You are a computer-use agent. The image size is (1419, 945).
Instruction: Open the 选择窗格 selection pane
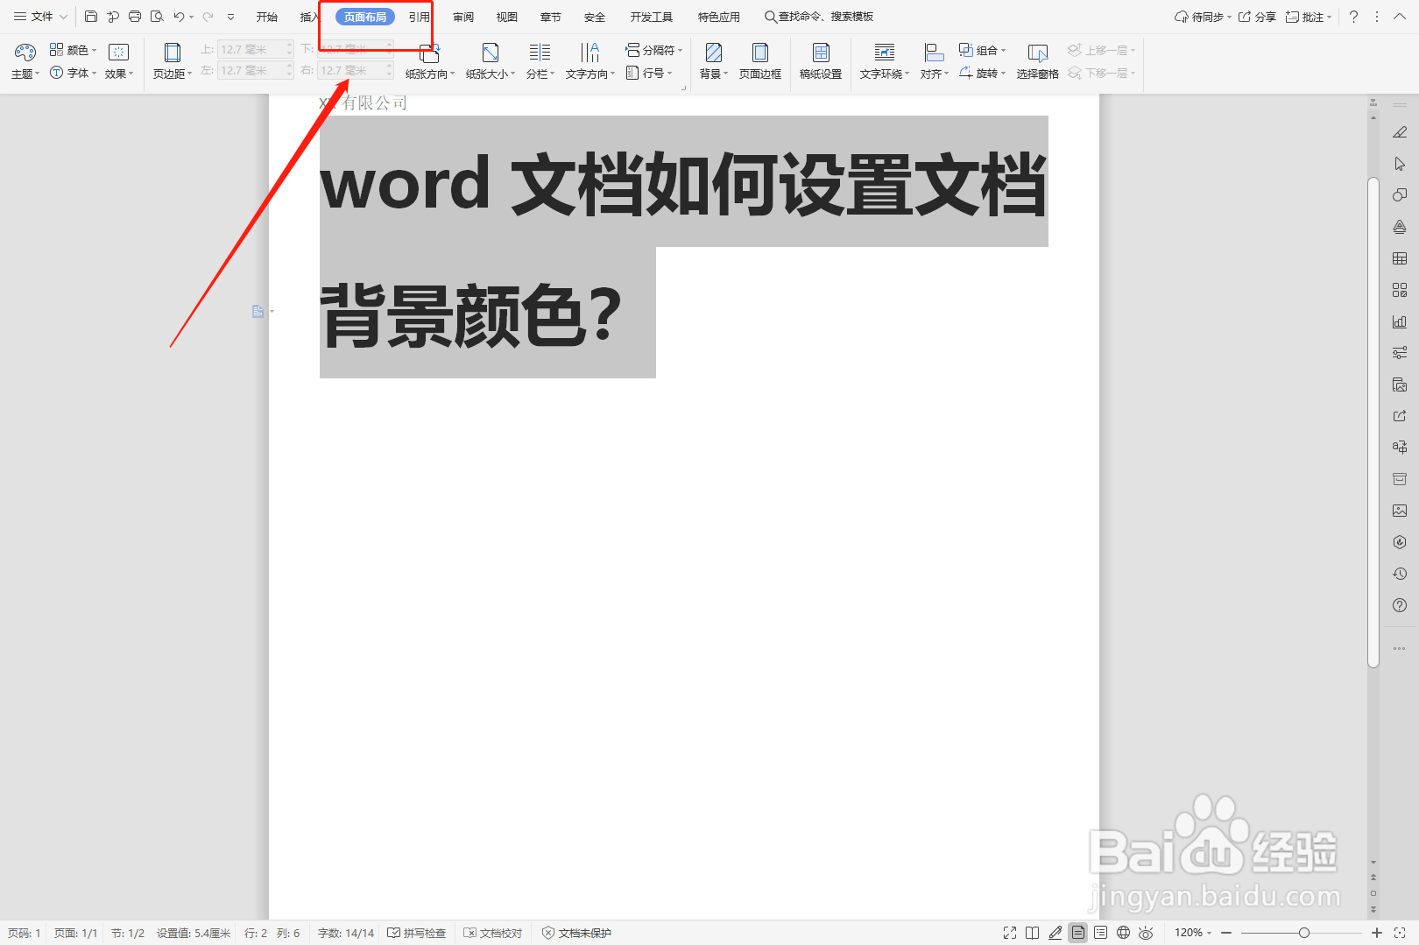click(1038, 61)
